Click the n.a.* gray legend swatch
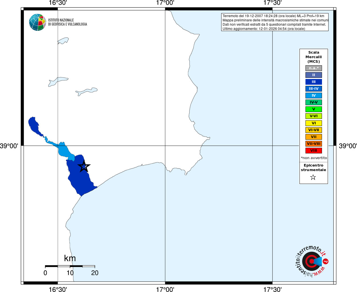The height and width of the screenshot is (292, 357). pyautogui.click(x=314, y=68)
